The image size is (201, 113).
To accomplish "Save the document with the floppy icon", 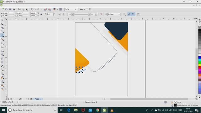I will (10, 9).
